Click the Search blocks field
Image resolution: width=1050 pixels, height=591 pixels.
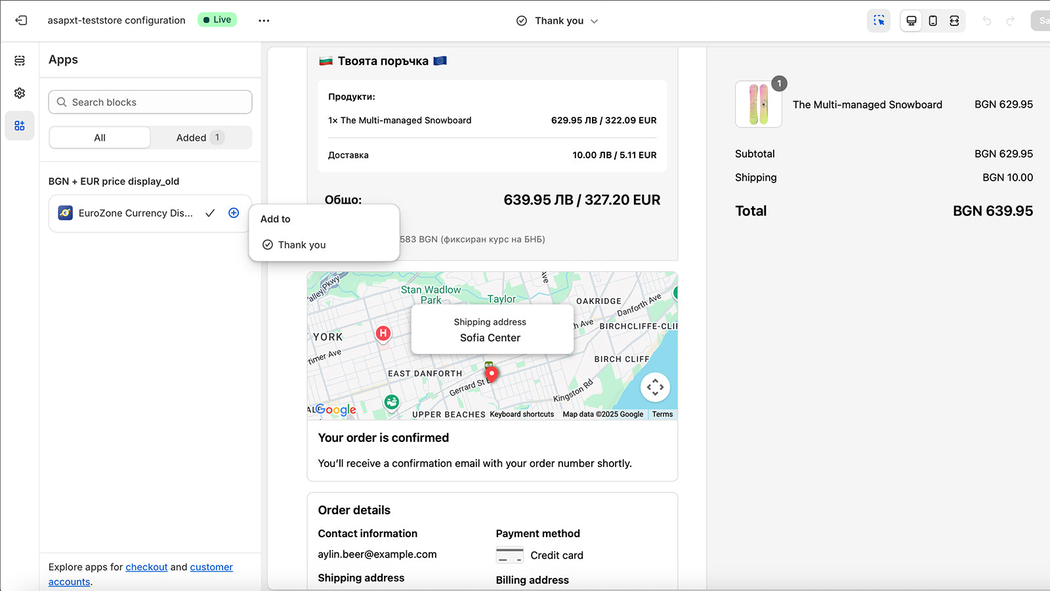coord(150,102)
